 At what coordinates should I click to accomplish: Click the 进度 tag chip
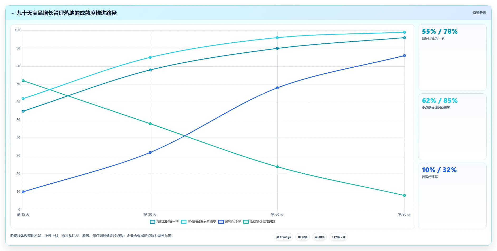(319, 237)
